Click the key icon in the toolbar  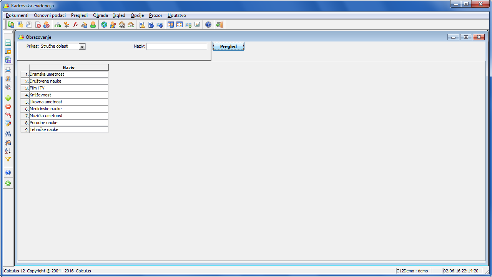pyautogui.click(x=29, y=25)
